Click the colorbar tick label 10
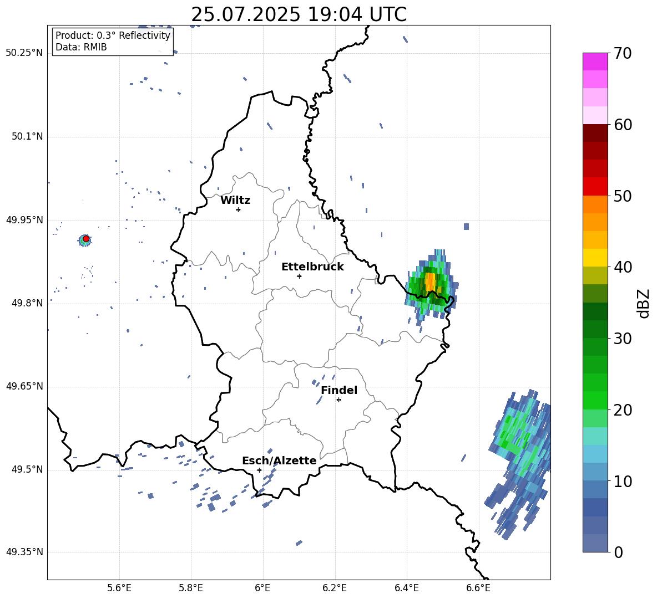This screenshot has width=657, height=599. 623,482
